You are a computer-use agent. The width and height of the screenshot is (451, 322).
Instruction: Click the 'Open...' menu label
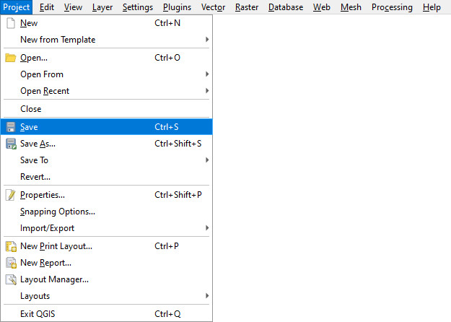[34, 58]
